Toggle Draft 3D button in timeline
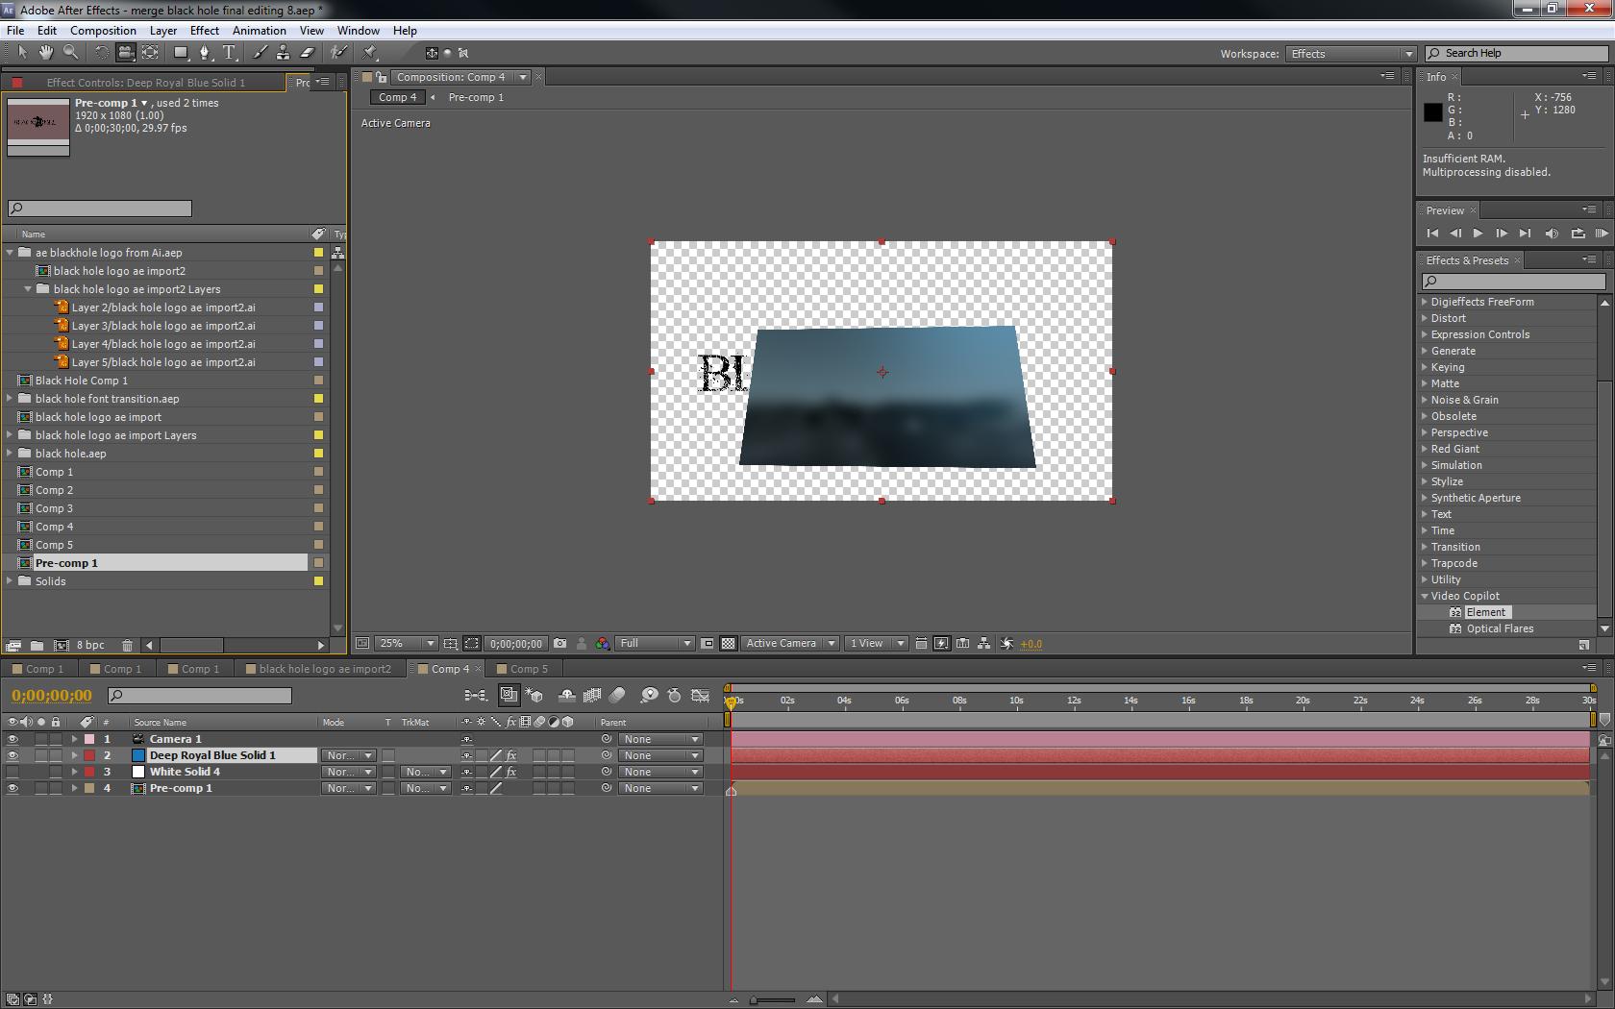Viewport: 1615px width, 1009px height. pos(534,695)
